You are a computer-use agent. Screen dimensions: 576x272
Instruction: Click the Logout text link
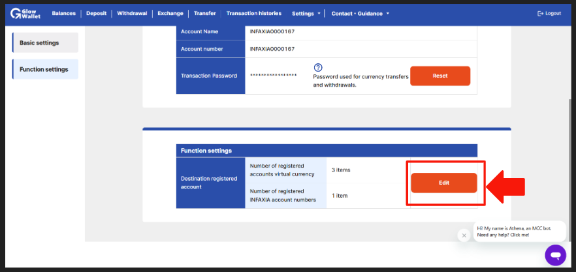click(553, 13)
